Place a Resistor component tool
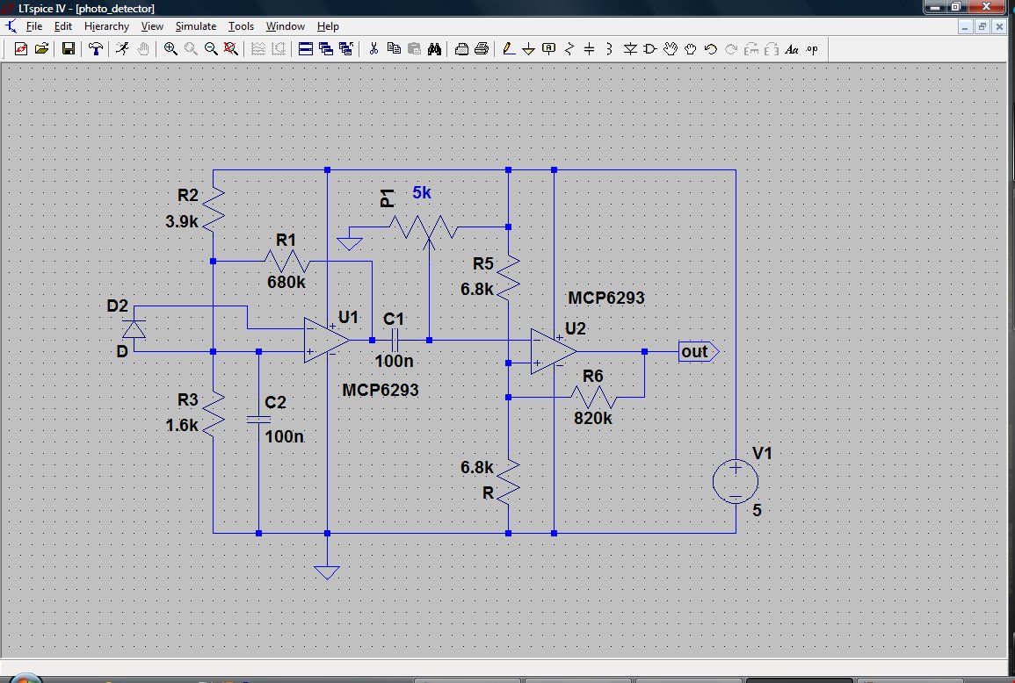The image size is (1015, 683). click(x=569, y=48)
